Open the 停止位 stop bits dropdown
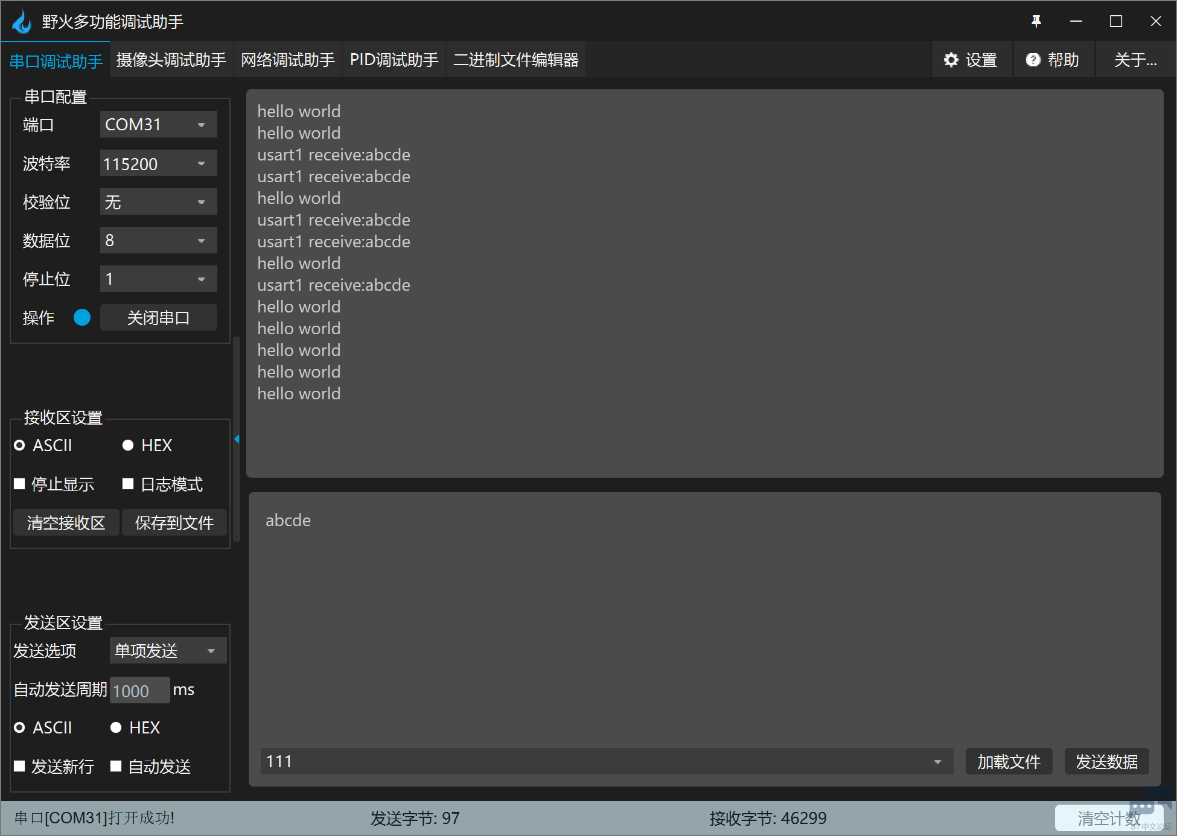 pyautogui.click(x=158, y=279)
